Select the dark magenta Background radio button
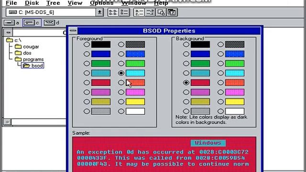The width and height of the screenshot is (306, 172). tap(186, 92)
